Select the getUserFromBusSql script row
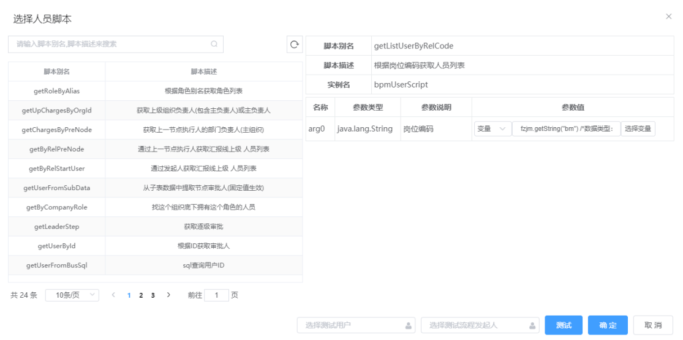 click(156, 265)
